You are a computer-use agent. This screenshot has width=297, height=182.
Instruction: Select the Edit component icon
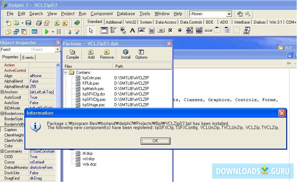[x=142, y=30]
